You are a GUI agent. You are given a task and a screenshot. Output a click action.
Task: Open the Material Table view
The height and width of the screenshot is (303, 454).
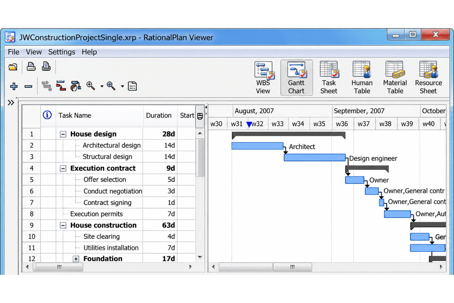coord(395,78)
